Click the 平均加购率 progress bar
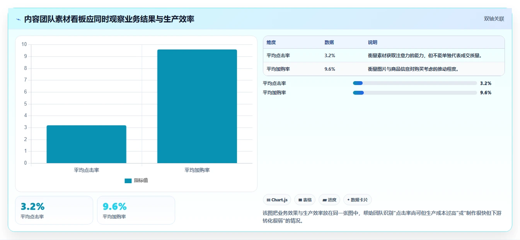The width and height of the screenshot is (520, 240). click(x=415, y=93)
